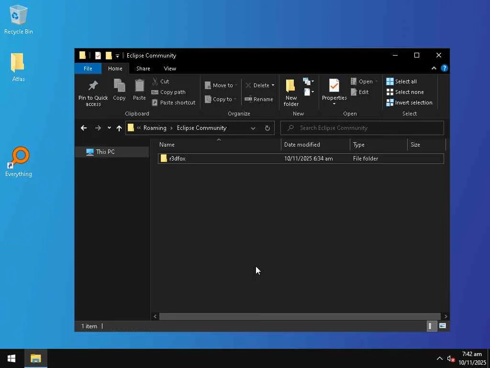The height and width of the screenshot is (368, 490).
Task: Click quick access New folder icon in title bar
Action: click(x=109, y=56)
